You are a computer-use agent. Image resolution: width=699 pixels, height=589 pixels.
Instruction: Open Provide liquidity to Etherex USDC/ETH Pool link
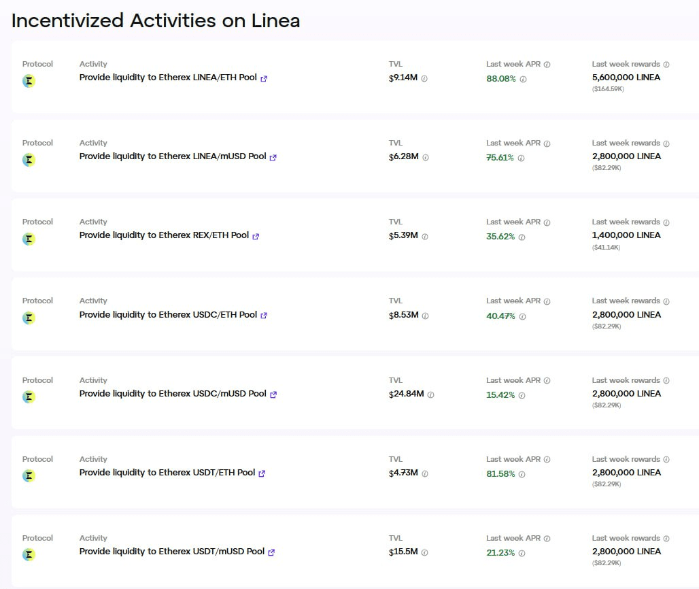point(168,315)
